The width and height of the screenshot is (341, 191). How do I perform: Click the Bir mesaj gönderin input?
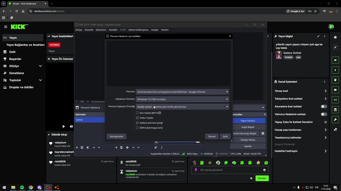click(x=230, y=170)
